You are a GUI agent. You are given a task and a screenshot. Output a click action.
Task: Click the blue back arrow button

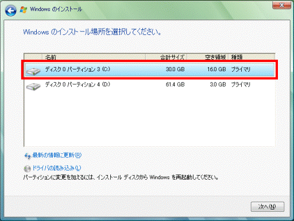(11, 10)
